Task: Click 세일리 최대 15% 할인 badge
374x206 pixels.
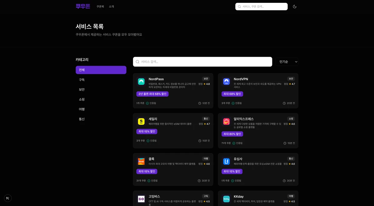Action: tap(147, 131)
